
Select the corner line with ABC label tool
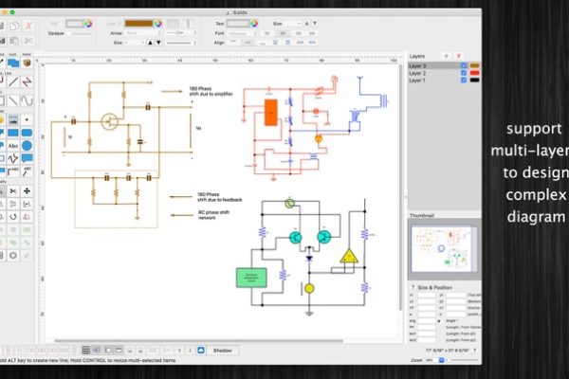13,171
